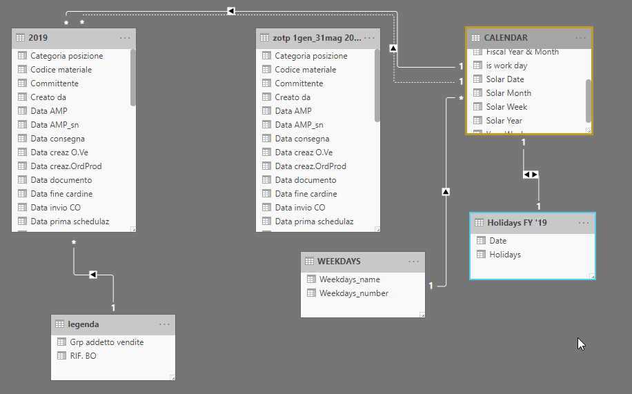This screenshot has width=632, height=394.
Task: Select 'Grp addetto vendite' field in legenda
Action: click(x=107, y=342)
